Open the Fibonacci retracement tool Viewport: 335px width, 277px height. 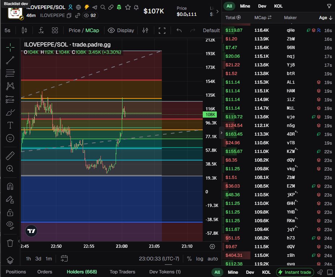click(10, 73)
